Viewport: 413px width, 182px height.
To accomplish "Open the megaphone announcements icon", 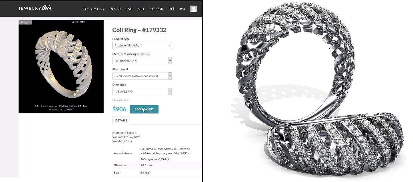I will (172, 9).
